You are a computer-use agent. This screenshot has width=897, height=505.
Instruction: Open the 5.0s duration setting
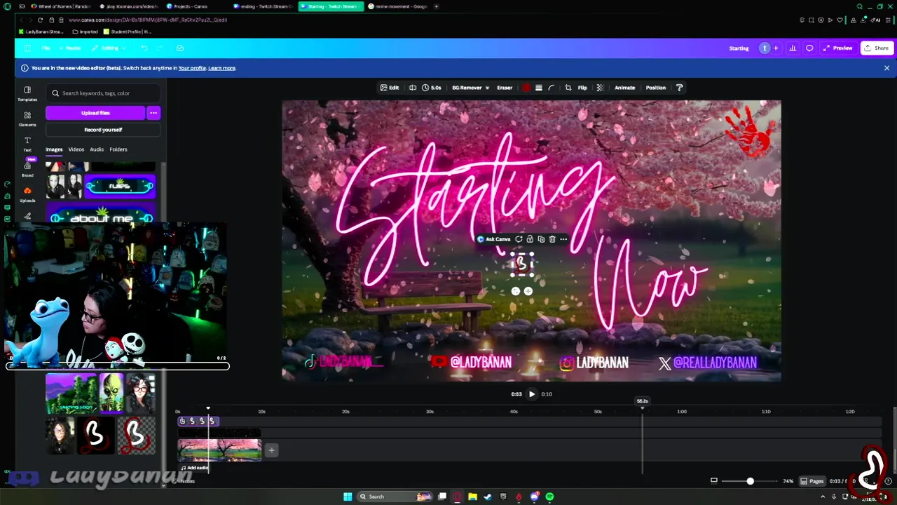tap(432, 88)
